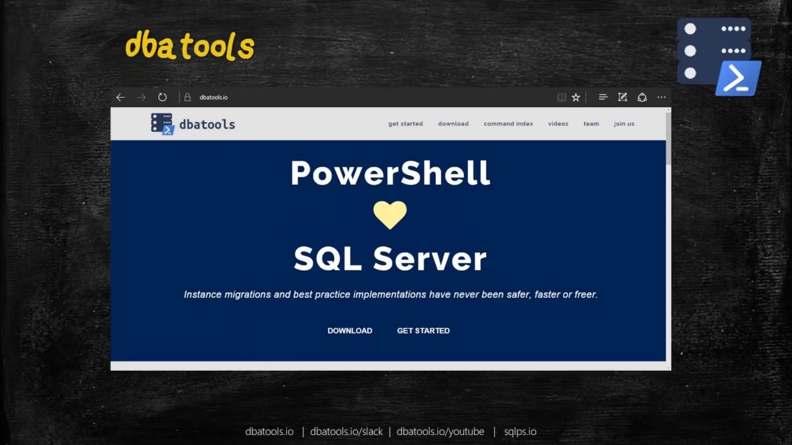Click the padlock icon beside dbatools.io
Screen dimensions: 792x445
pos(187,97)
